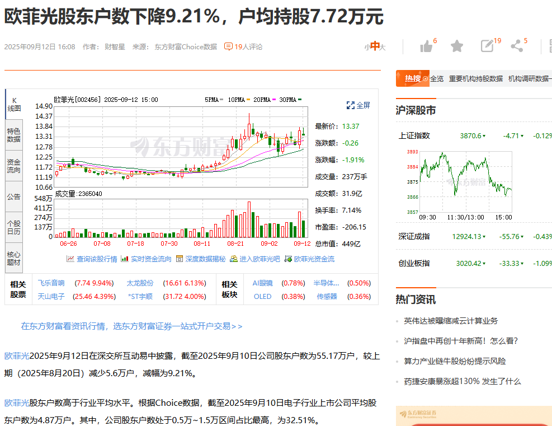Open the write-comment pencil icon

point(487,46)
